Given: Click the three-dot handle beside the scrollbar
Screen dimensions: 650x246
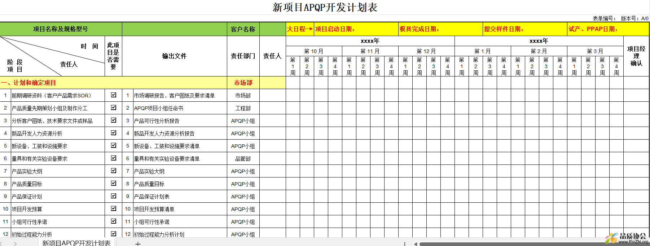Looking at the screenshot, I should pyautogui.click(x=405, y=244).
